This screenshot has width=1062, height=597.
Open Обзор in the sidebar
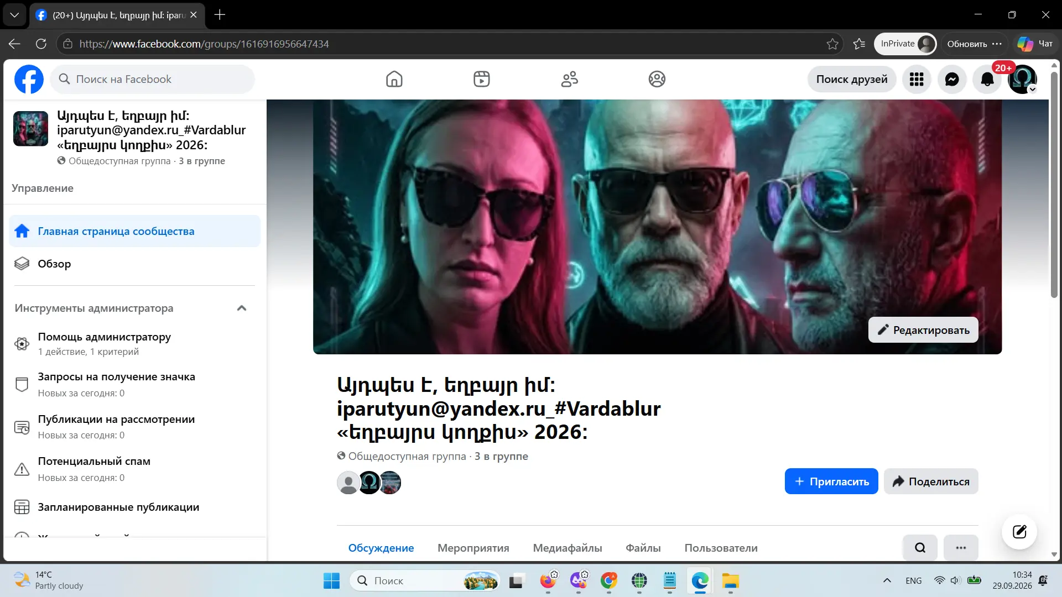click(135, 264)
